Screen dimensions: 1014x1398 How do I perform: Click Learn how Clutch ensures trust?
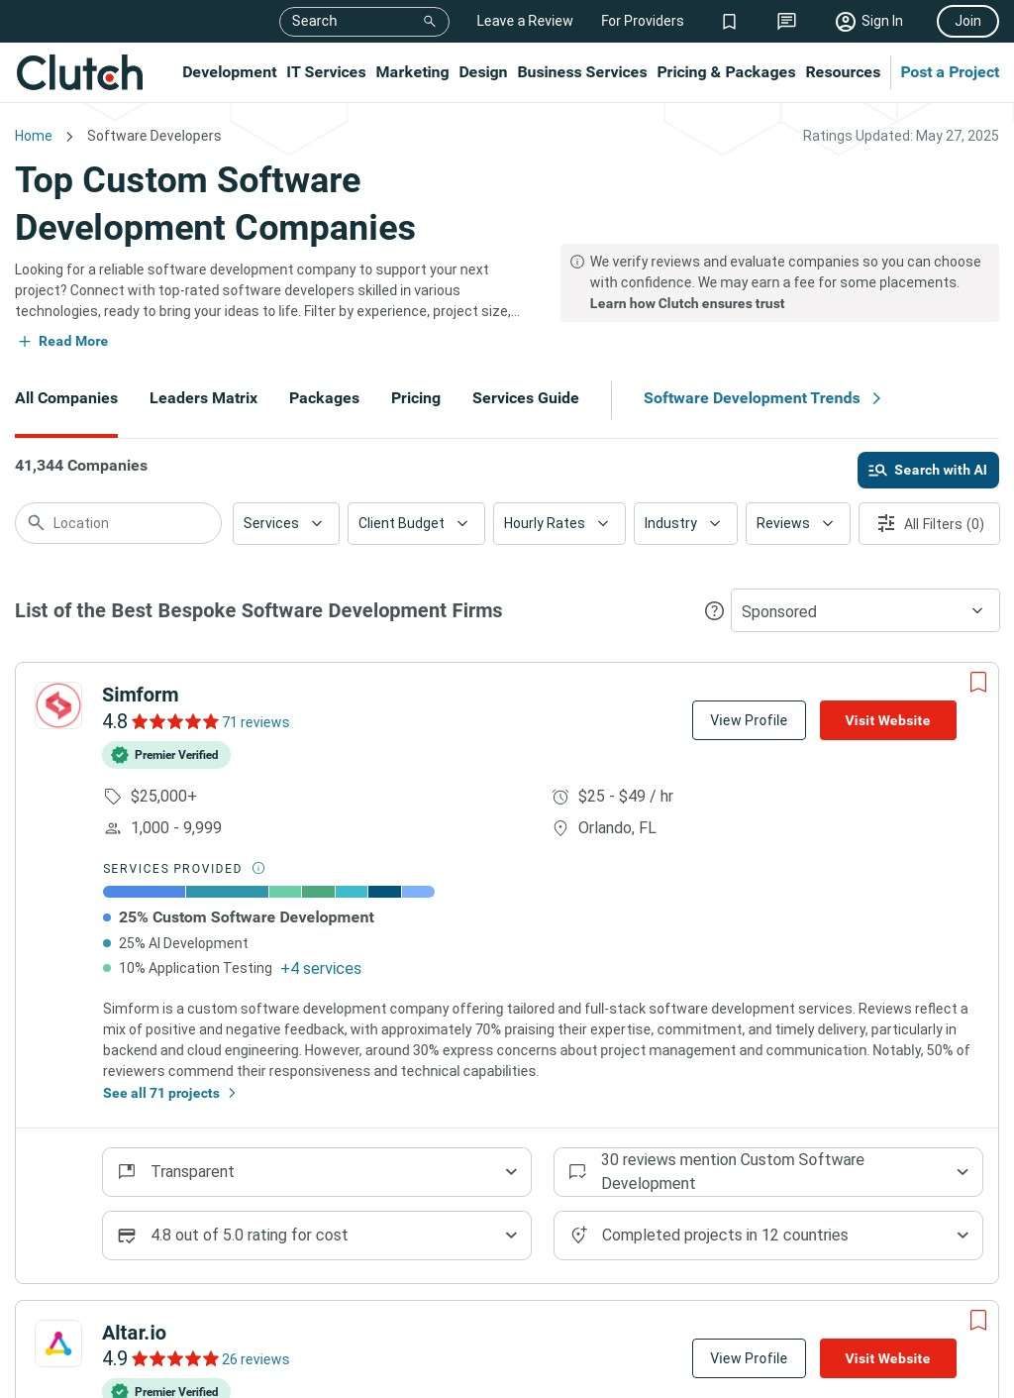coord(687,304)
